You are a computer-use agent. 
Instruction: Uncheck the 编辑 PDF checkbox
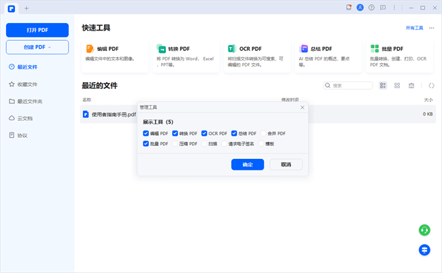(146, 133)
